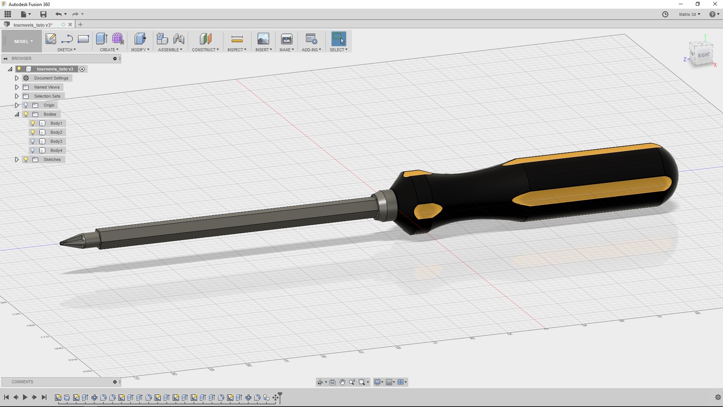
Task: Click the 3D Print make icon
Action: 287,39
